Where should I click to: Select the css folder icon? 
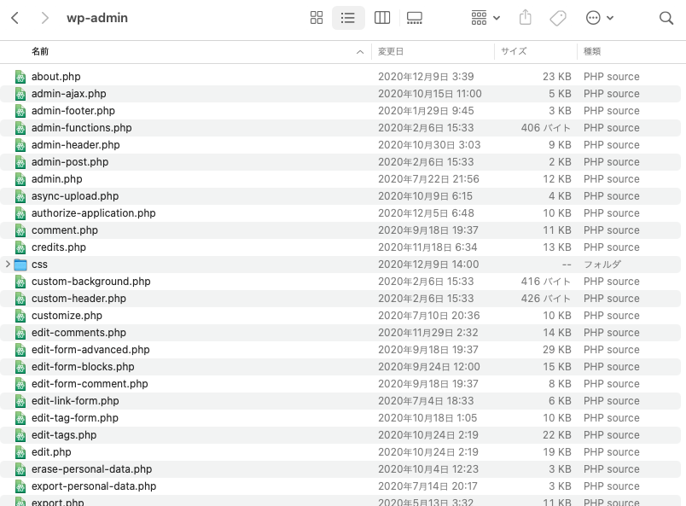(x=20, y=265)
